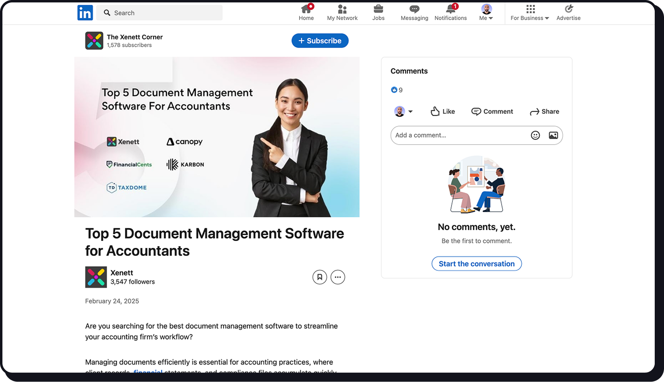Click the Add a comment field
Screen dimensions: 664x382
477,135
